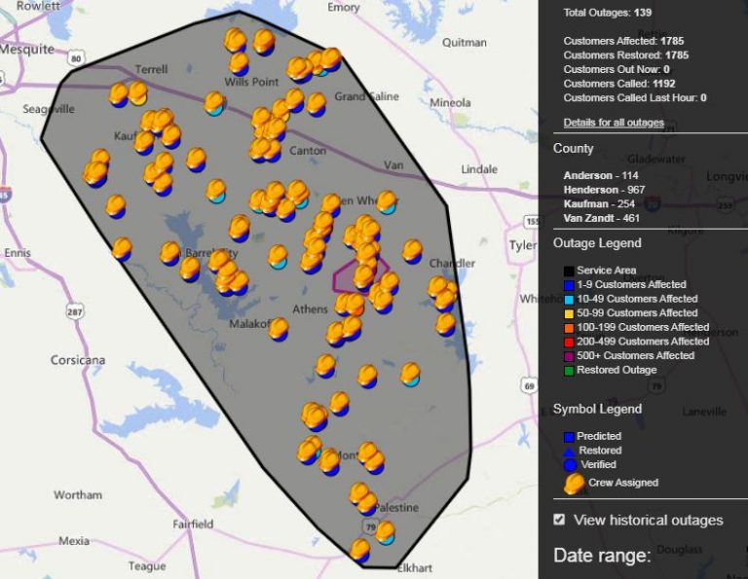
Task: Click the Restored triangle symbol in legend
Action: (570, 451)
